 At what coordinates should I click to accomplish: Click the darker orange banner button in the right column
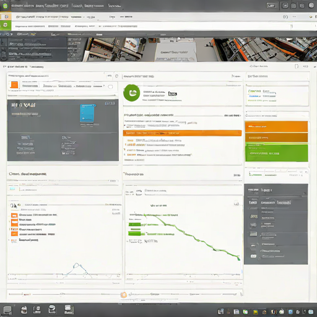tap(276, 137)
